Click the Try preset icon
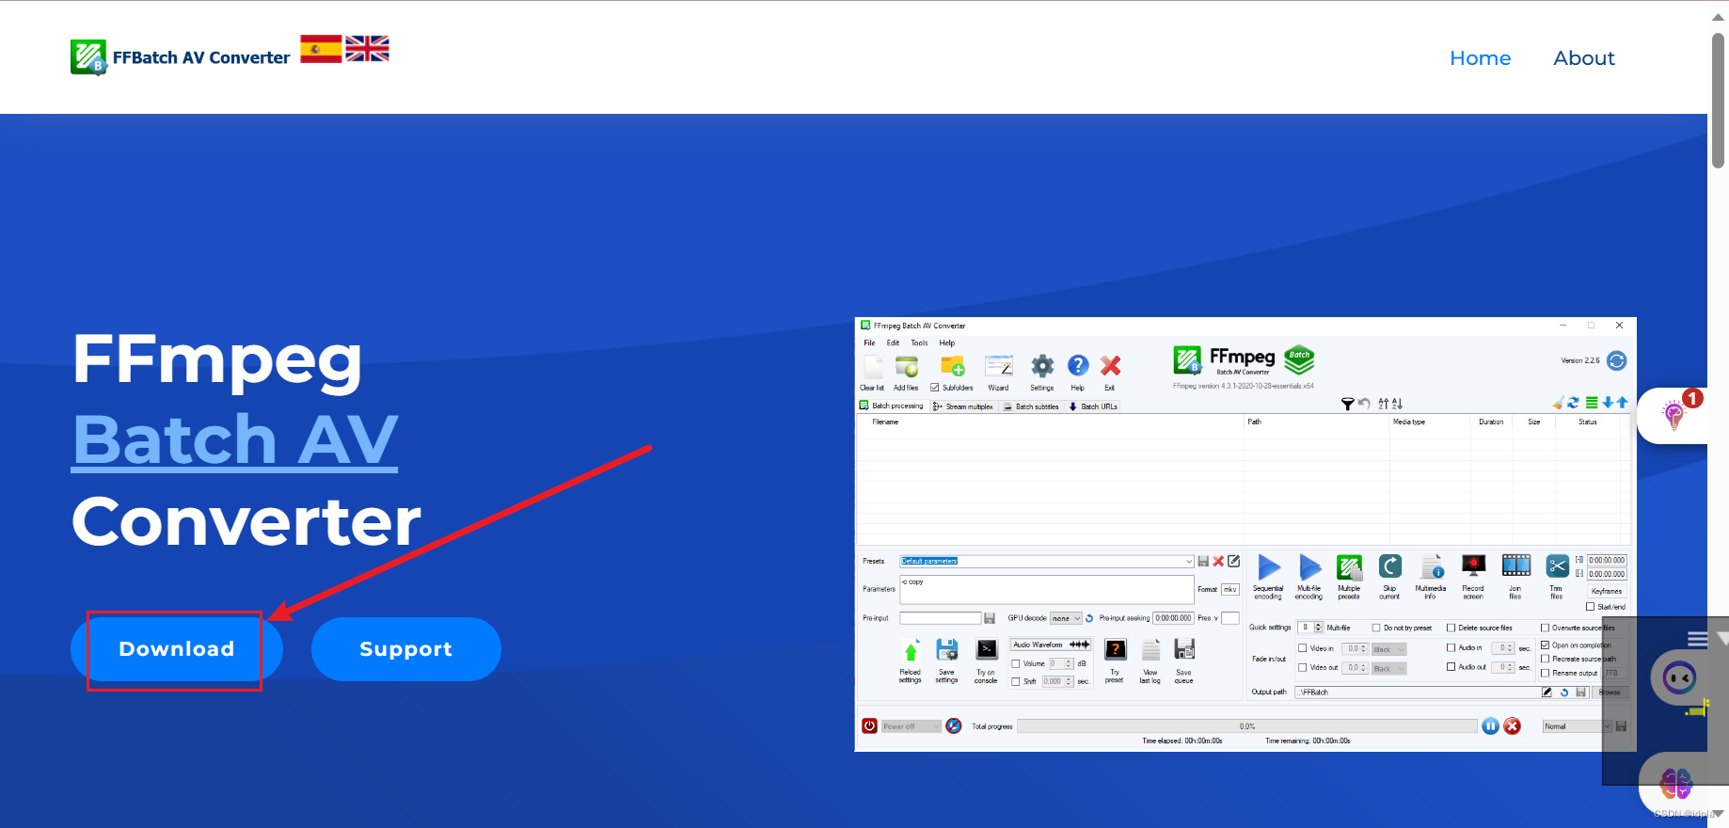Image resolution: width=1729 pixels, height=828 pixels. (x=1115, y=649)
